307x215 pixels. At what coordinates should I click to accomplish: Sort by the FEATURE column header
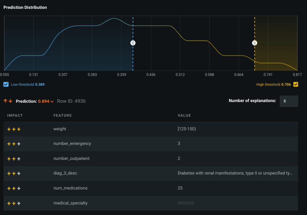click(x=63, y=116)
